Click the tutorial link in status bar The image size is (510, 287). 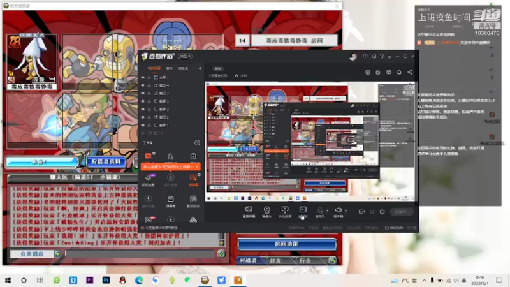pyautogui.click(x=160, y=228)
